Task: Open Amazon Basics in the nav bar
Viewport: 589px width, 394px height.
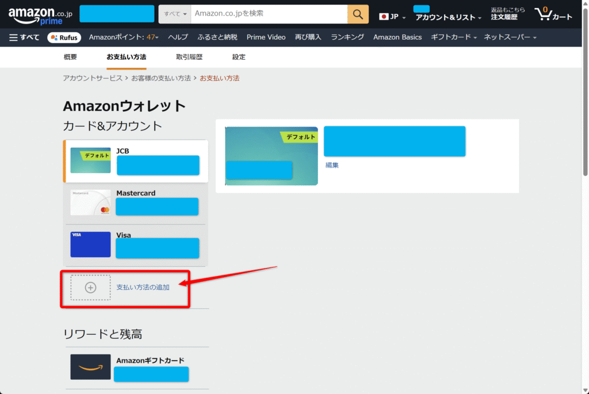Action: tap(397, 37)
